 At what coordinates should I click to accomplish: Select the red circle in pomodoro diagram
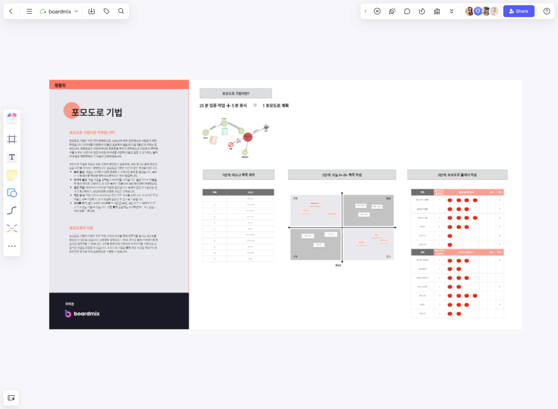[x=248, y=137]
